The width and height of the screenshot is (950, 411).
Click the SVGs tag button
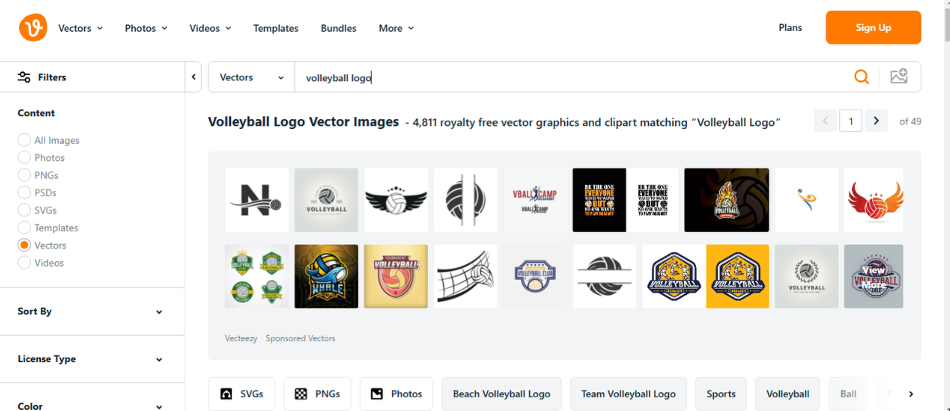tap(241, 394)
